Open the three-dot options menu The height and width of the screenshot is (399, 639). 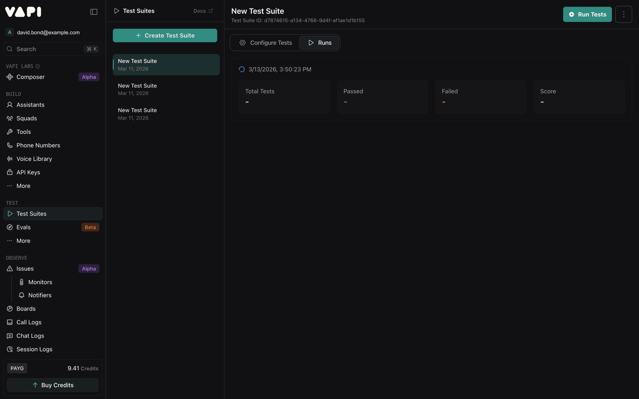coord(623,14)
